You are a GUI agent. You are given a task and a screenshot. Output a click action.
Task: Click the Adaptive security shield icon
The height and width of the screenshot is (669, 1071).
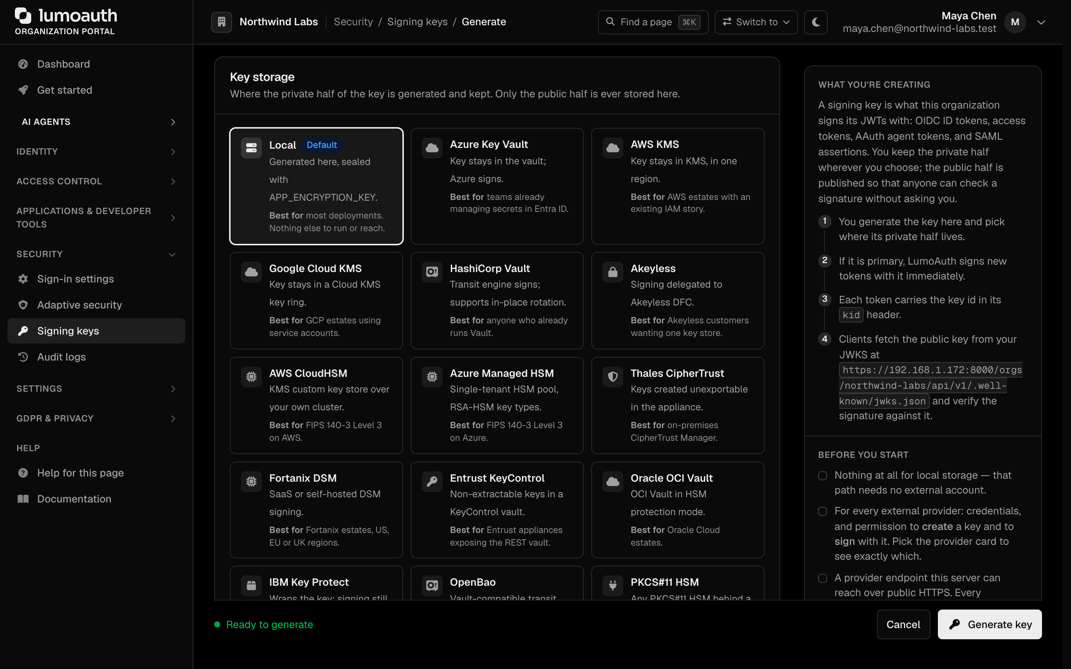coord(23,305)
